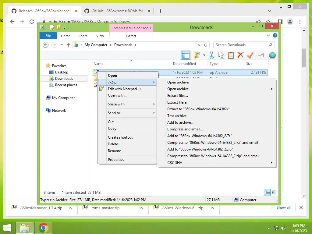Click the clipboard Paste icon
312x234 pixels.
231,55
